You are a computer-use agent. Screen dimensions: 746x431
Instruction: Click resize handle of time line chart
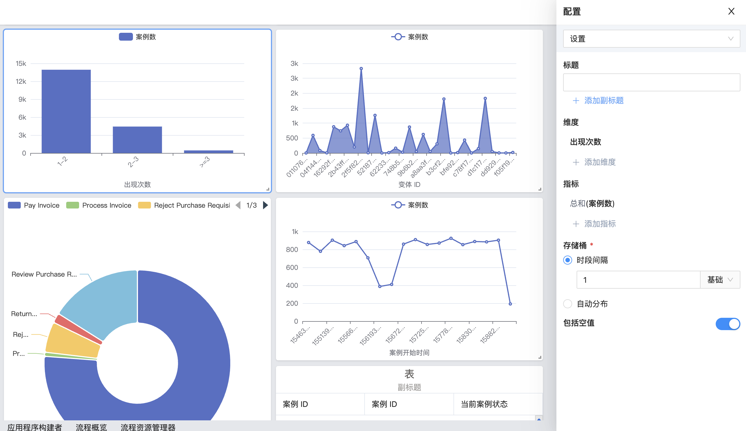coord(540,357)
